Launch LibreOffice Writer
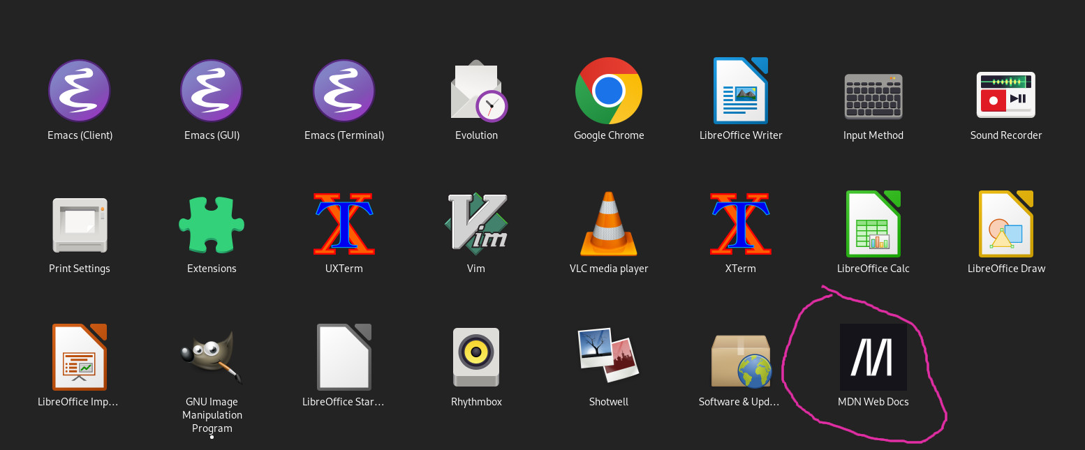Image resolution: width=1085 pixels, height=450 pixels. click(741, 91)
